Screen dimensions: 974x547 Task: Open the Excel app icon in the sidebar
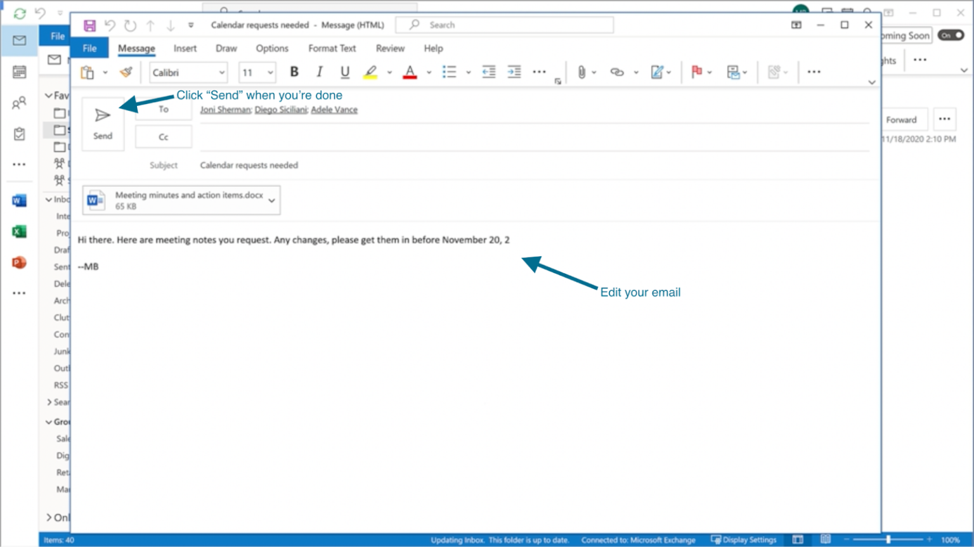pos(19,231)
